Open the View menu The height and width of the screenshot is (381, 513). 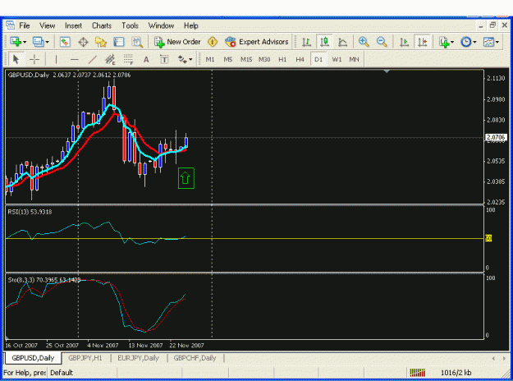[48, 25]
